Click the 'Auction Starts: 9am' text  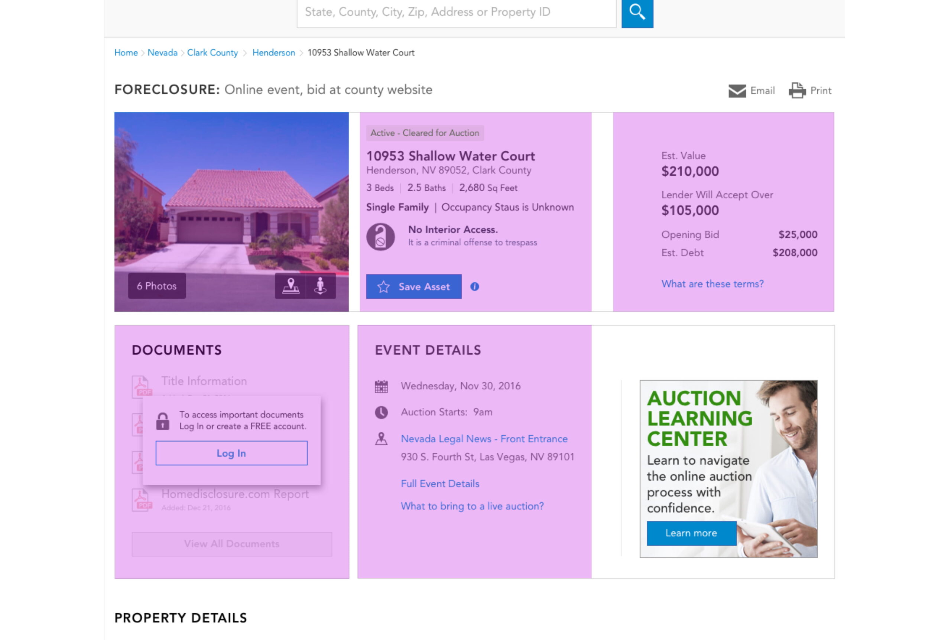447,412
